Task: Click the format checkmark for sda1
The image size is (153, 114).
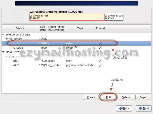Action: pos(100,61)
